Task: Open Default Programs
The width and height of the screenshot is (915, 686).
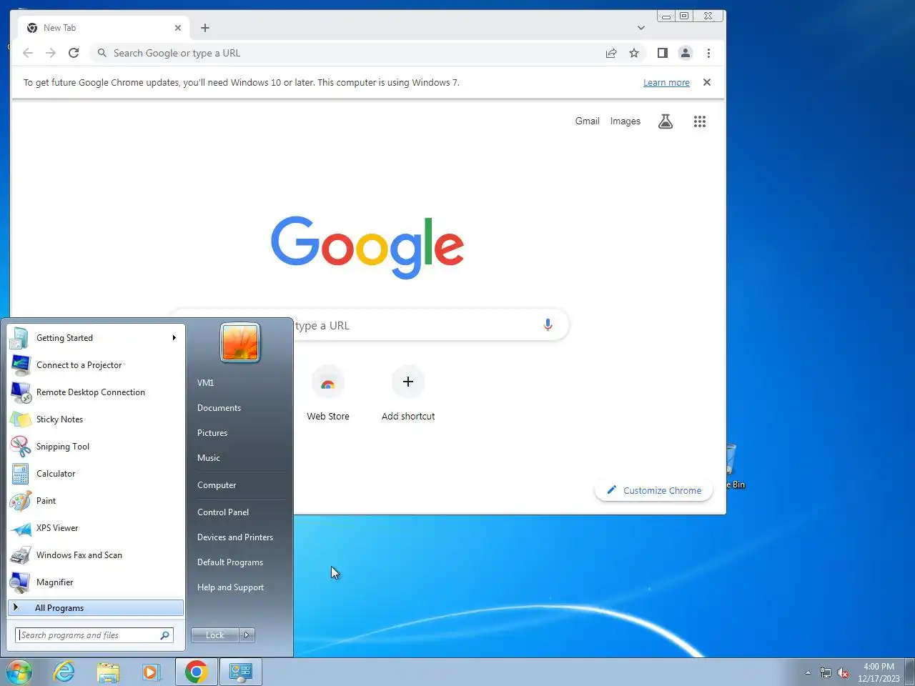Action: pyautogui.click(x=230, y=562)
